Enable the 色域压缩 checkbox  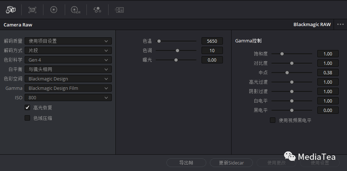[27, 118]
